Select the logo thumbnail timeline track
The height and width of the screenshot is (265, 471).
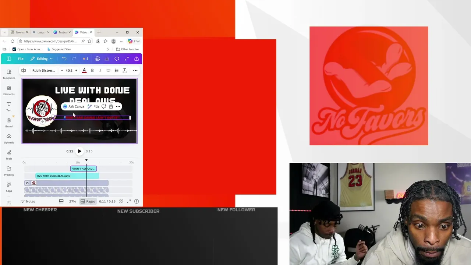tap(66, 183)
